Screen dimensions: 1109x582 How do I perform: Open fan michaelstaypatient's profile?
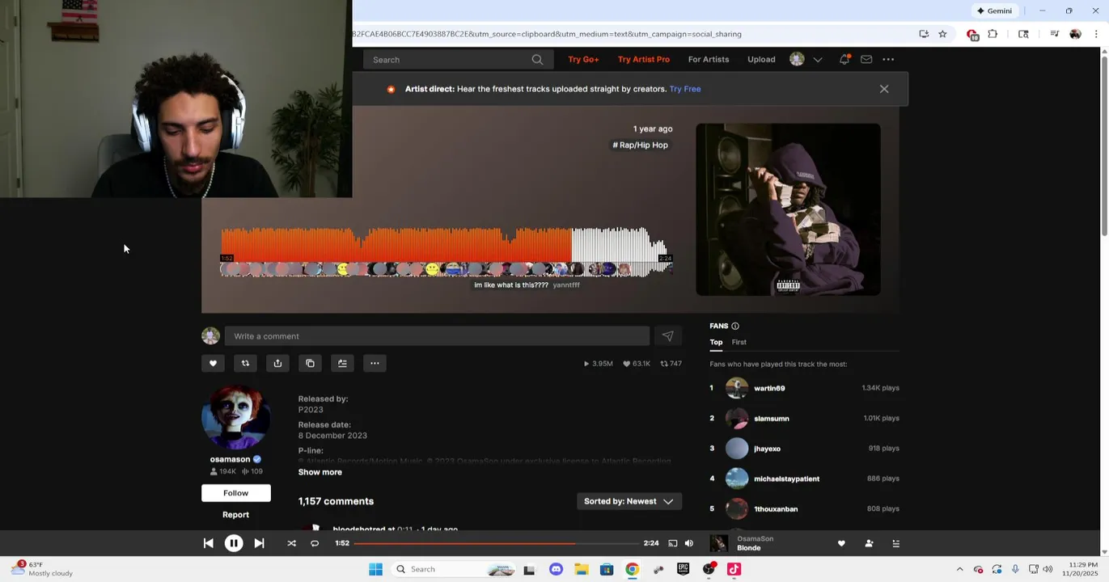click(x=786, y=479)
